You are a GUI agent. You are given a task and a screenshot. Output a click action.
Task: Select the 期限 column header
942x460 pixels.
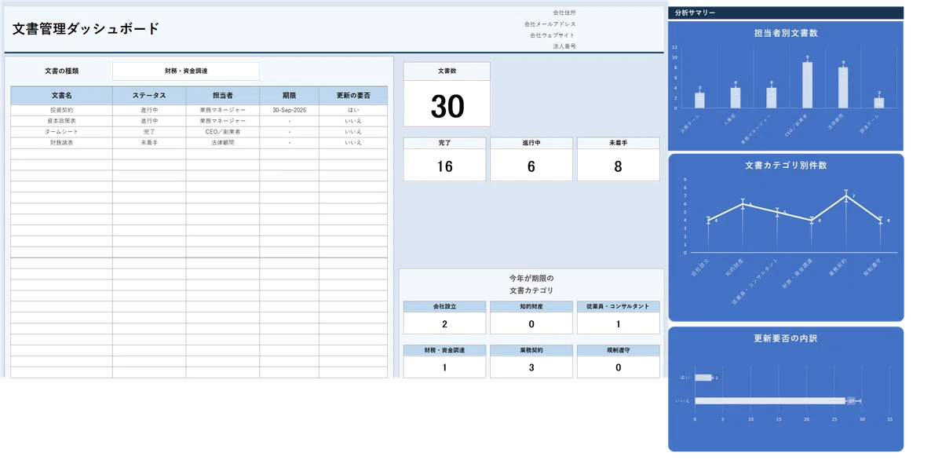coord(289,96)
